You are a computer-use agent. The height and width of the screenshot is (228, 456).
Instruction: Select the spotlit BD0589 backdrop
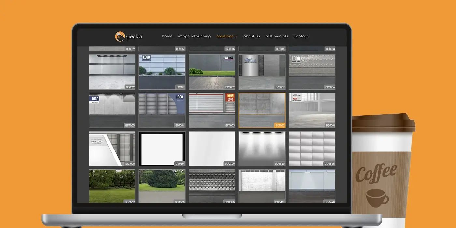[262, 149]
